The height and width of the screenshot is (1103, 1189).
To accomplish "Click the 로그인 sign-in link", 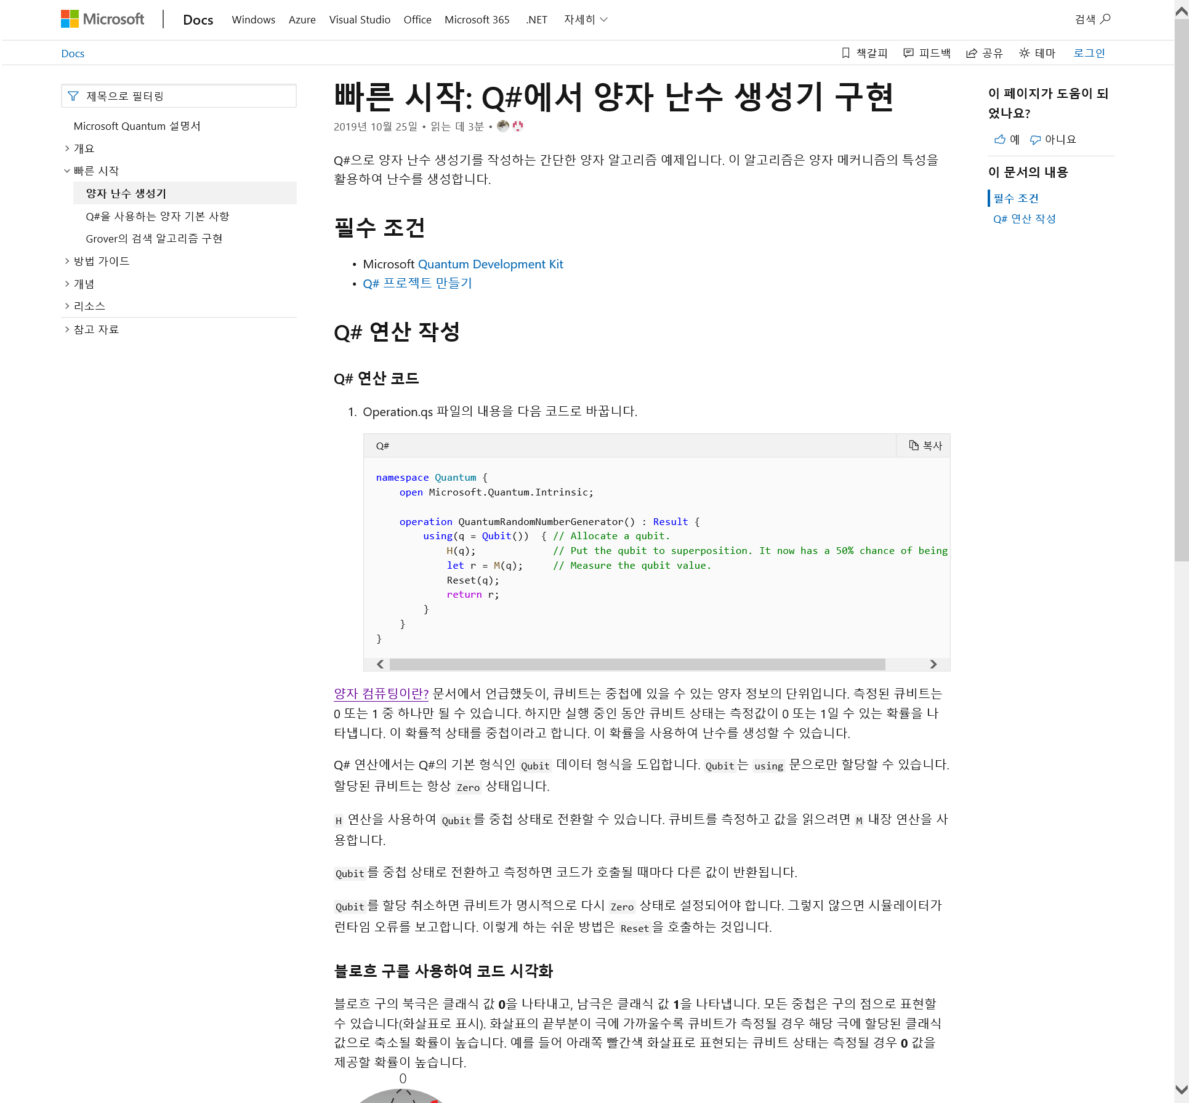I will click(1089, 53).
